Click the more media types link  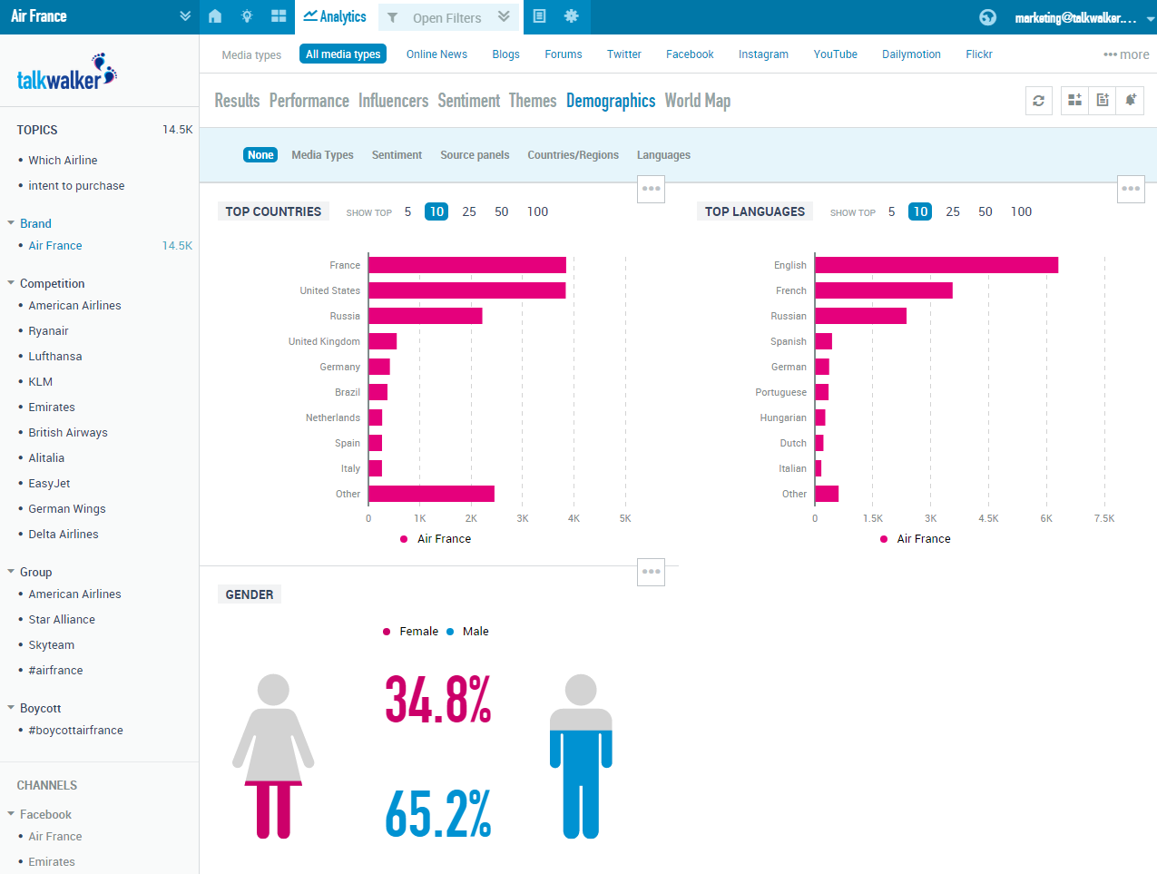click(1126, 54)
